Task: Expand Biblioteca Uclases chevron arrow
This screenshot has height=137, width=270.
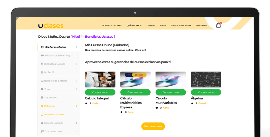Action: (77, 64)
